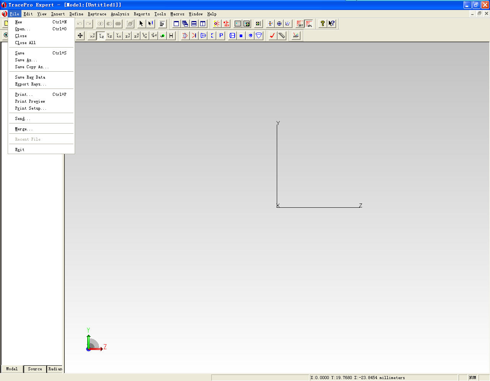Open the Macros menu

tap(177, 14)
